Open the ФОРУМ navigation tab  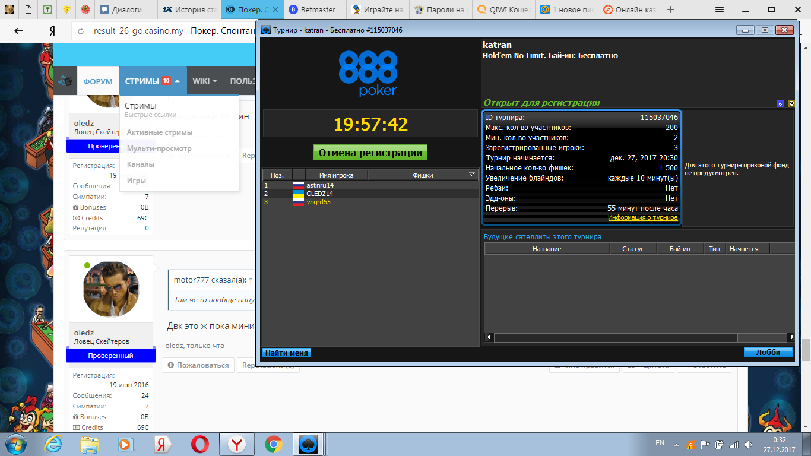tap(98, 81)
